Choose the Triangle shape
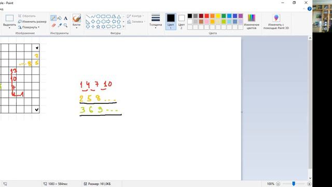Image resolution: width=332 pixels, height=187 pixels. [119, 16]
